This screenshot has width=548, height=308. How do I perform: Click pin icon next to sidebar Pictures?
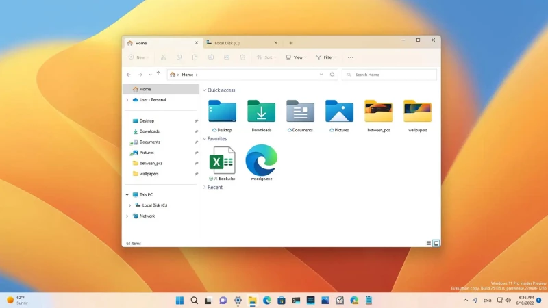point(197,153)
